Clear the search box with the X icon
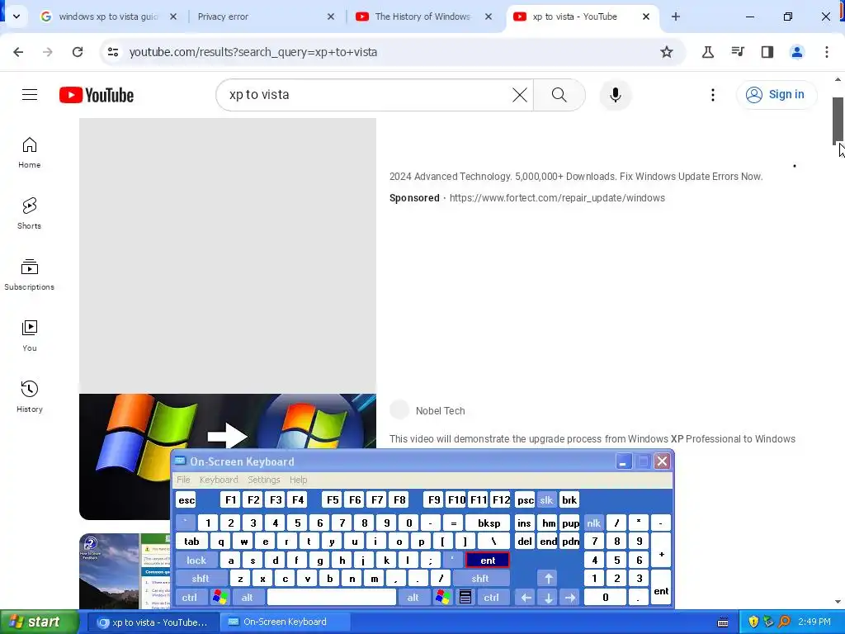Screen dimensions: 845x634 coord(520,95)
